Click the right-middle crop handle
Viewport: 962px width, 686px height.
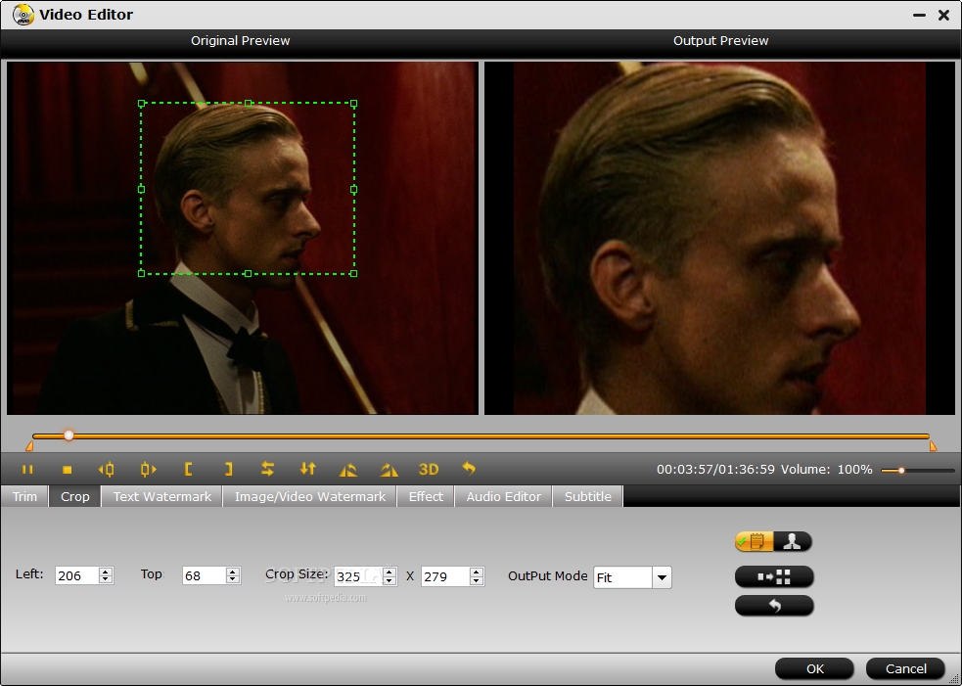354,190
